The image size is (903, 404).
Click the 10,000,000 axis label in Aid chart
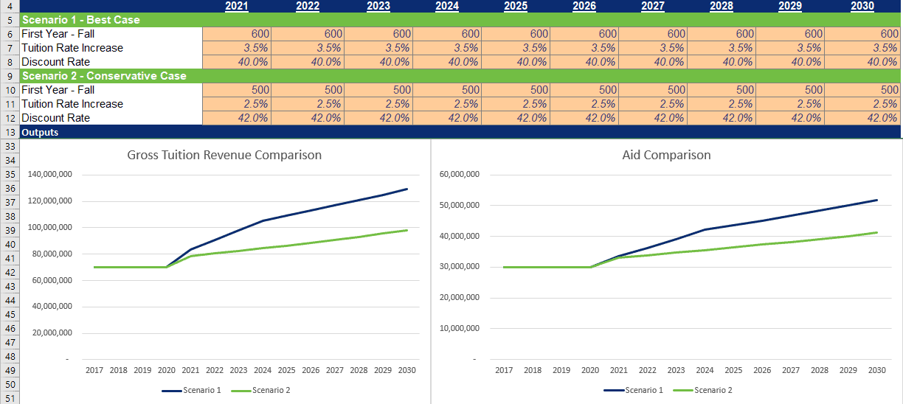(x=460, y=328)
